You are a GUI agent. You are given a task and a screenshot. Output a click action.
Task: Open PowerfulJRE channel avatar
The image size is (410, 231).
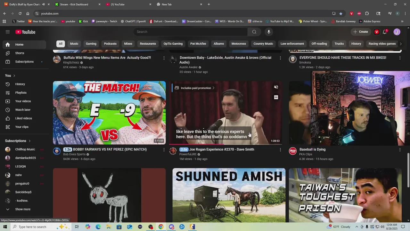coord(173,151)
